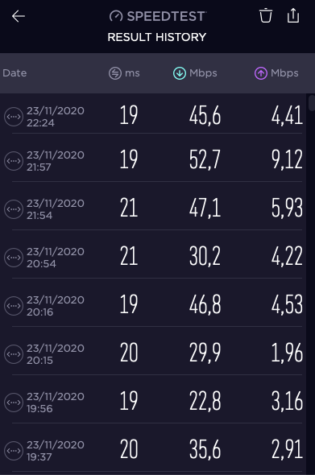This screenshot has height=475, width=315.
Task: Sort by upload Mbps column header
Action: (x=276, y=73)
